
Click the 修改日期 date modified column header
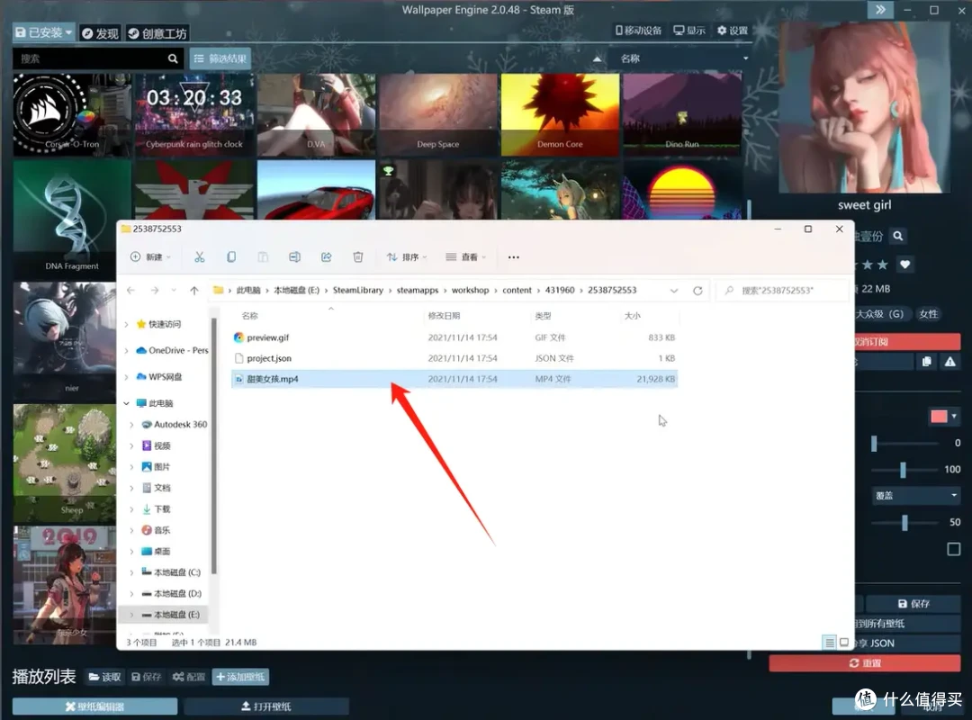444,316
